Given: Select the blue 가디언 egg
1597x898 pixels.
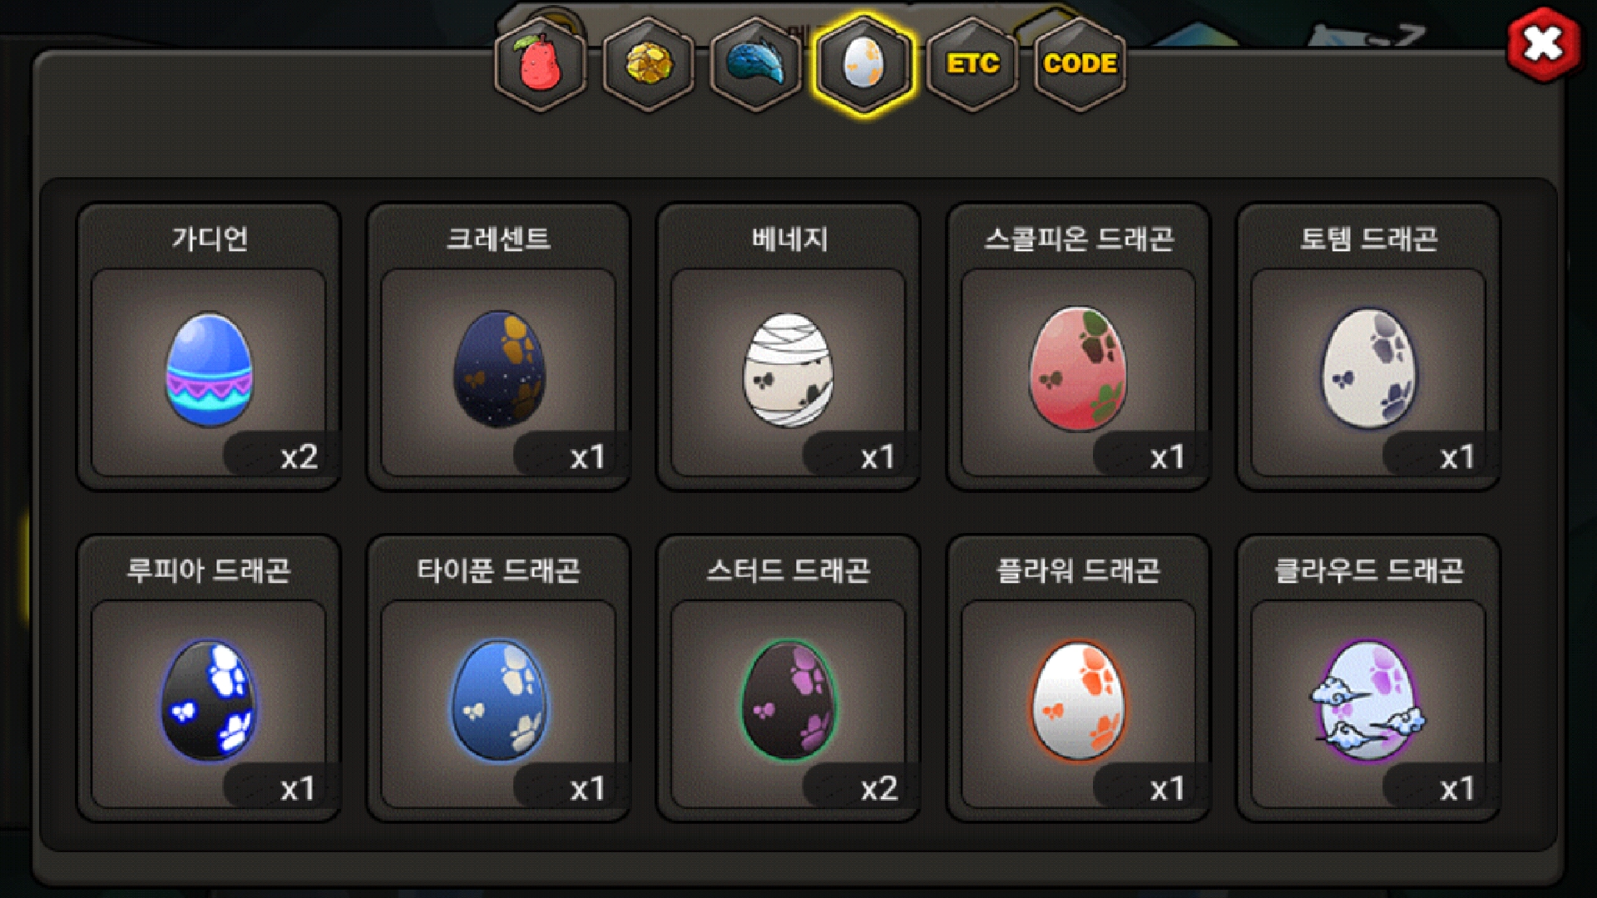Looking at the screenshot, I should 209,369.
